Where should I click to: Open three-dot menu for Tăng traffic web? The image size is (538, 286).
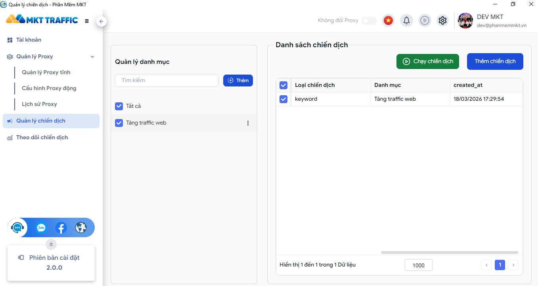[x=248, y=123]
